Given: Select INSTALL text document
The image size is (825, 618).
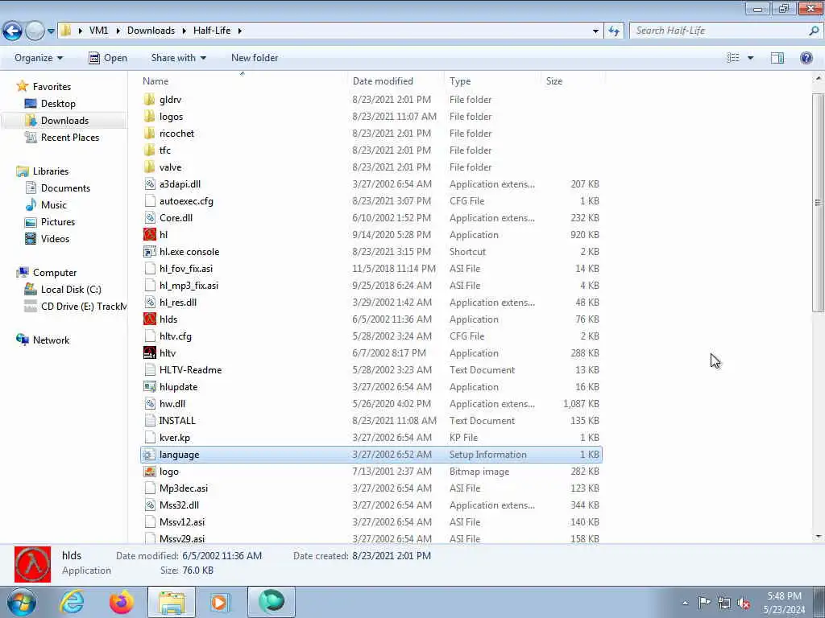Looking at the screenshot, I should [x=177, y=420].
